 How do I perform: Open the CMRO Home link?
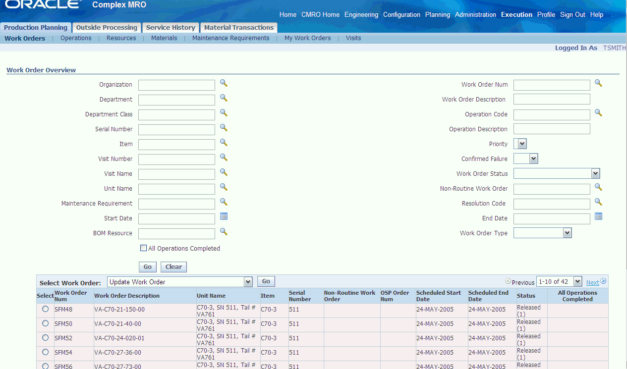pos(320,15)
